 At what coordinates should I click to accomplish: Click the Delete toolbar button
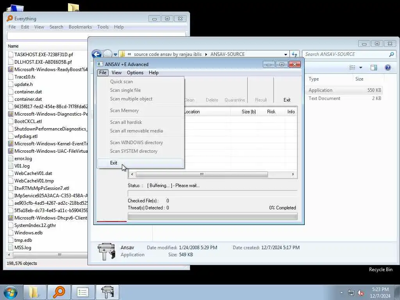click(x=212, y=100)
